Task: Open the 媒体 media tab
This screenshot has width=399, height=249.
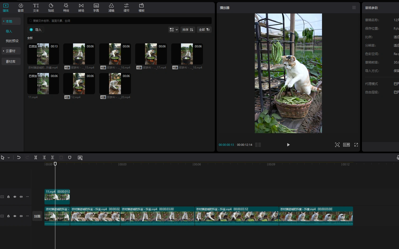Action: [x=6, y=8]
